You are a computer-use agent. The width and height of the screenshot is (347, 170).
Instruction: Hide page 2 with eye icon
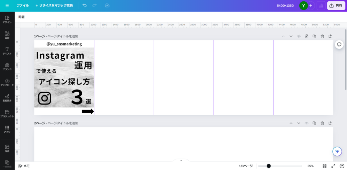tap(306, 123)
